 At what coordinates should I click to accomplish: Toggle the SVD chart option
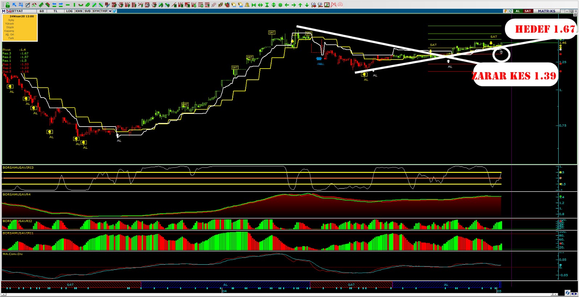click(x=87, y=11)
